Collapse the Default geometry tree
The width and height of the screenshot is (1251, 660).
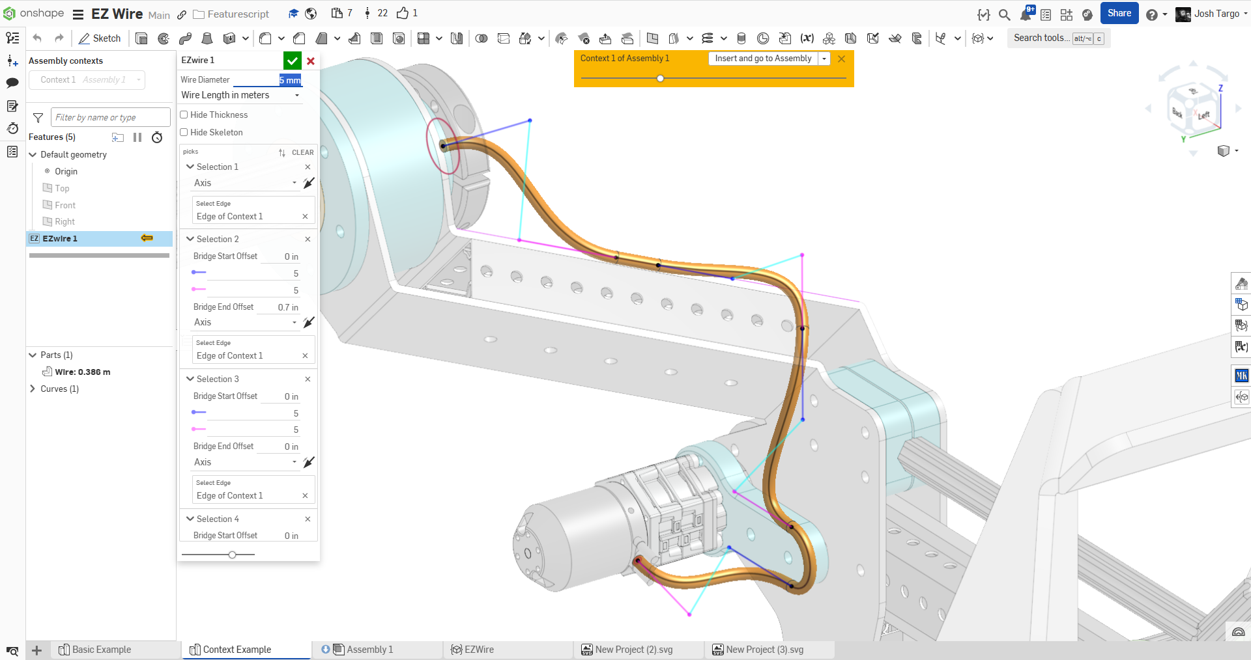point(33,155)
